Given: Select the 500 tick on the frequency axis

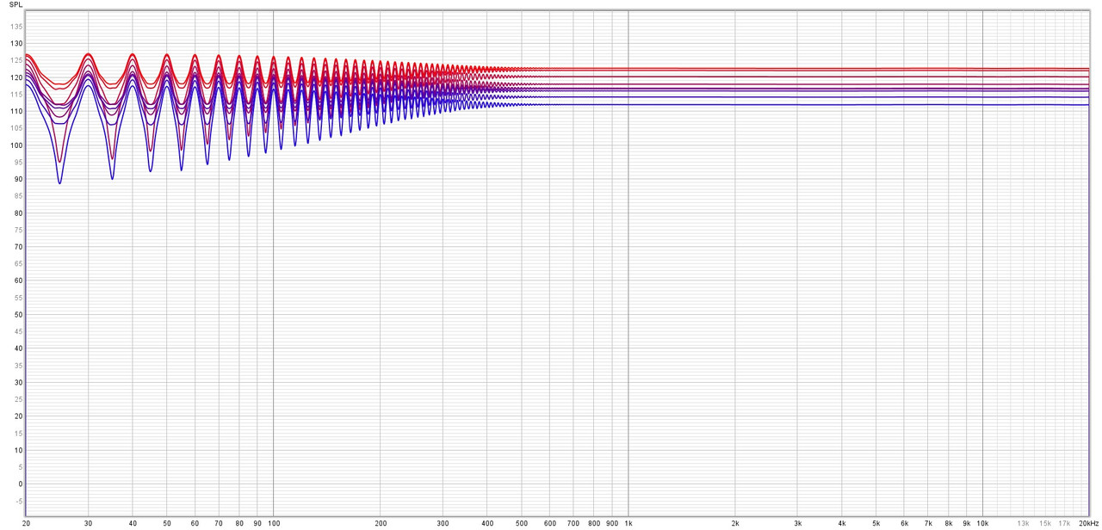Looking at the screenshot, I should click(522, 523).
